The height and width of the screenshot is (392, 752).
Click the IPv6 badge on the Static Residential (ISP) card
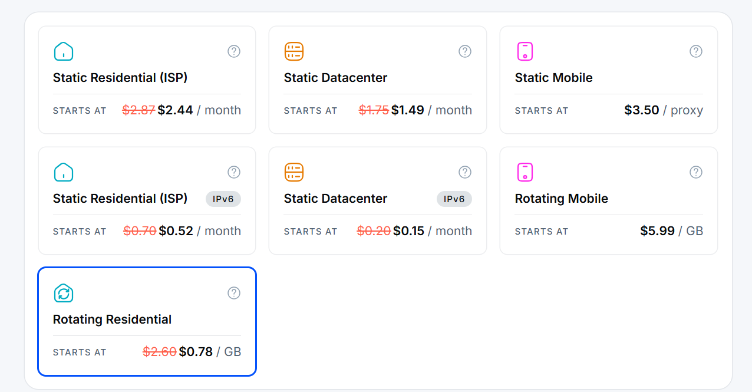(223, 199)
